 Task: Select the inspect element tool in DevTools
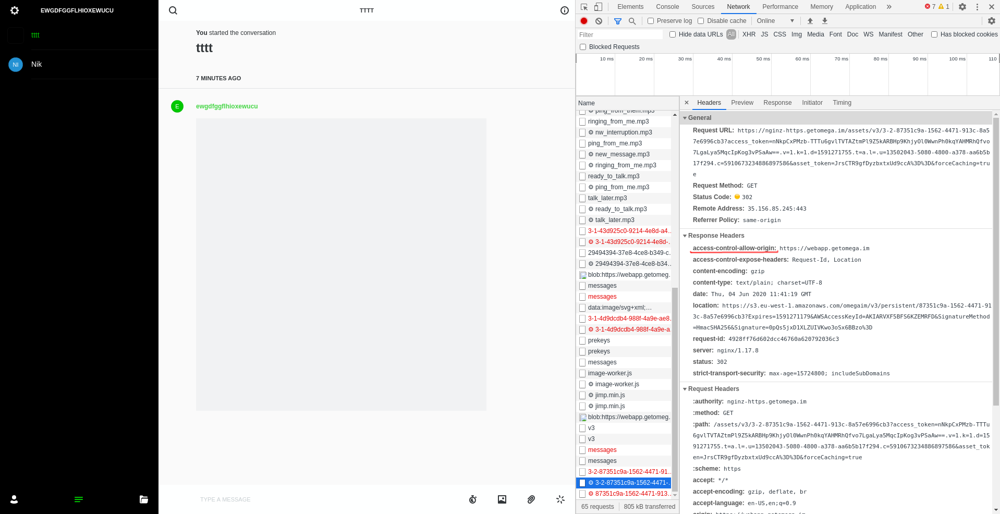tap(584, 7)
